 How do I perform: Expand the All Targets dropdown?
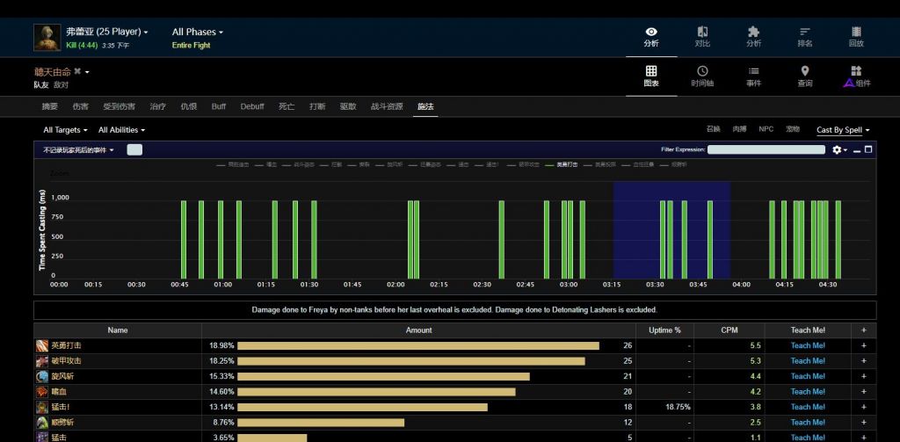66,130
